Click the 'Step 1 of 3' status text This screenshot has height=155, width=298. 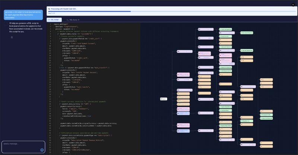[x=51, y=13]
